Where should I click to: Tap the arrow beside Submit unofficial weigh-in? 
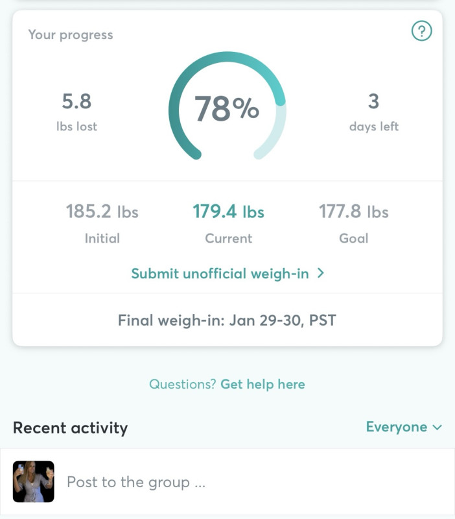[x=320, y=273]
